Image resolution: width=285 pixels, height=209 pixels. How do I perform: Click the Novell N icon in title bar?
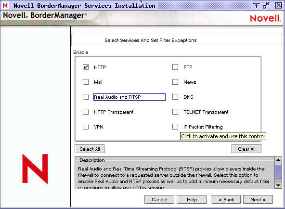coord(5,5)
